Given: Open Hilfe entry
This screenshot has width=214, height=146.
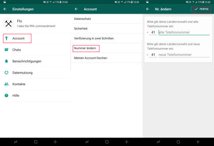Looking at the screenshot, I should [x=35, y=96].
